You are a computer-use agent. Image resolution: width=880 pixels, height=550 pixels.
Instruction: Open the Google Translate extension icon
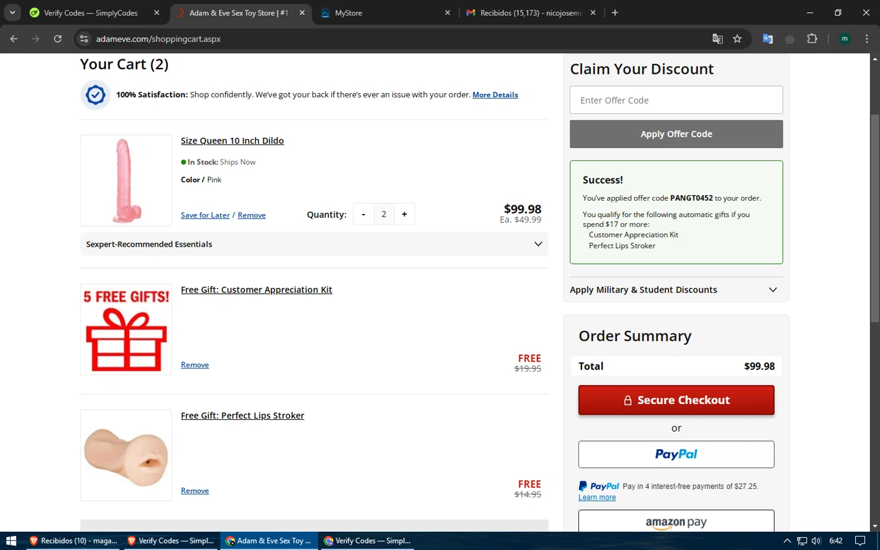coord(767,39)
